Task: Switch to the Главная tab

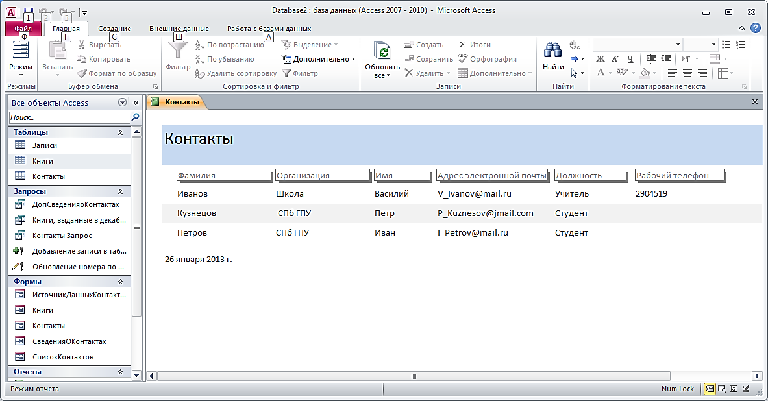Action: coord(66,29)
